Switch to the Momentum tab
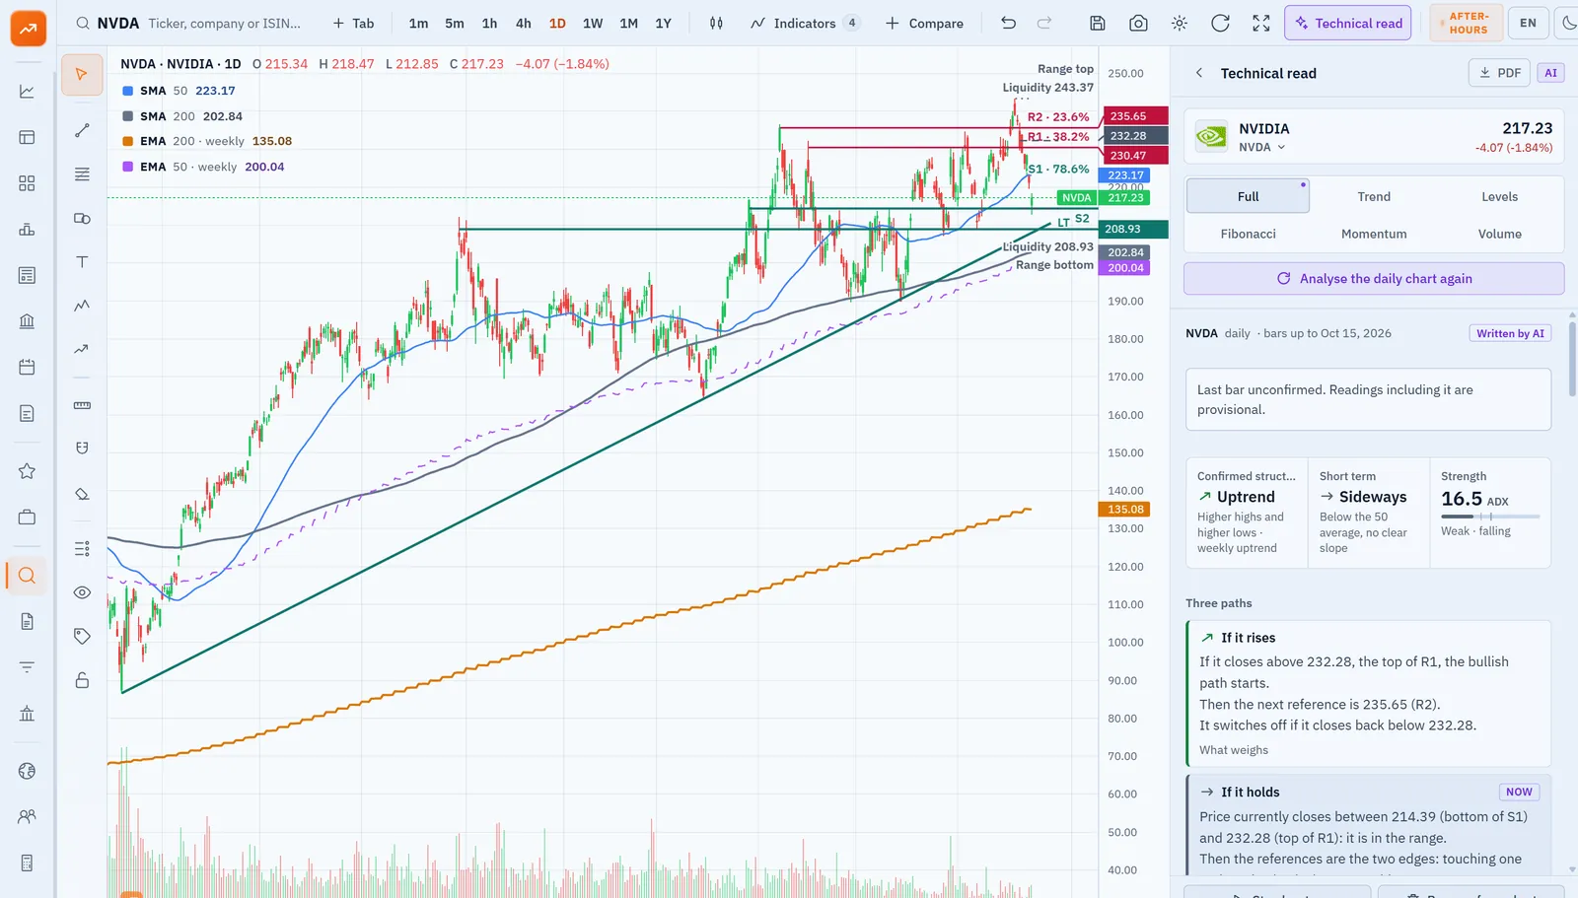Screen dimensions: 1578x898 point(1374,234)
